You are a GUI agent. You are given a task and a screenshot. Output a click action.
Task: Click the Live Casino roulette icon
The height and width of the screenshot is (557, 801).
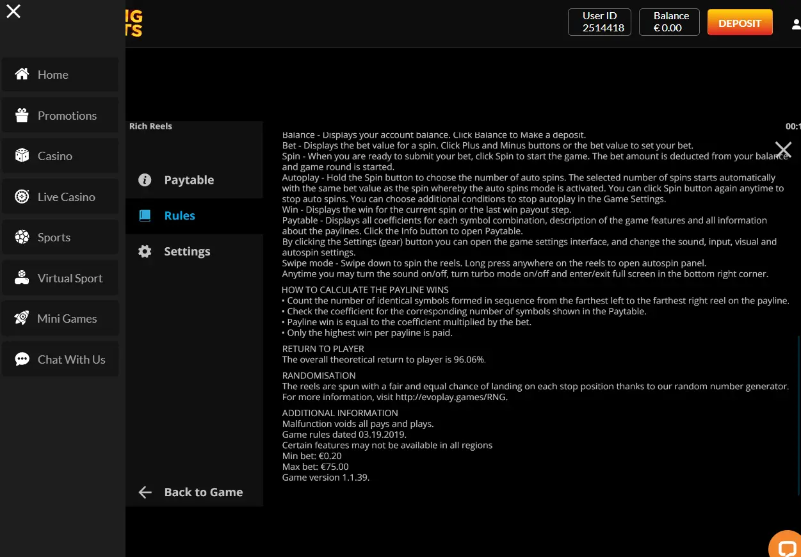[22, 197]
